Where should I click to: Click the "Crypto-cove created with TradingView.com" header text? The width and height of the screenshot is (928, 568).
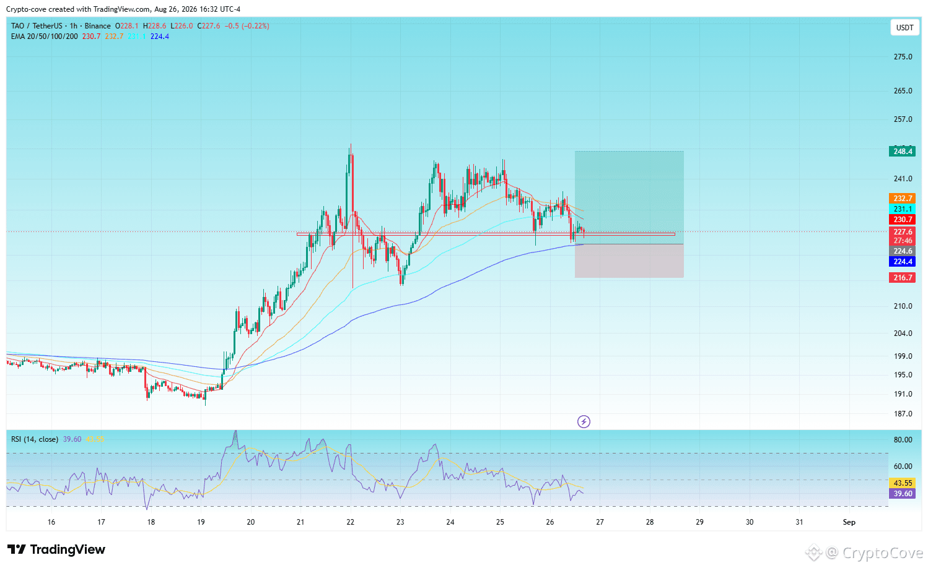point(78,9)
